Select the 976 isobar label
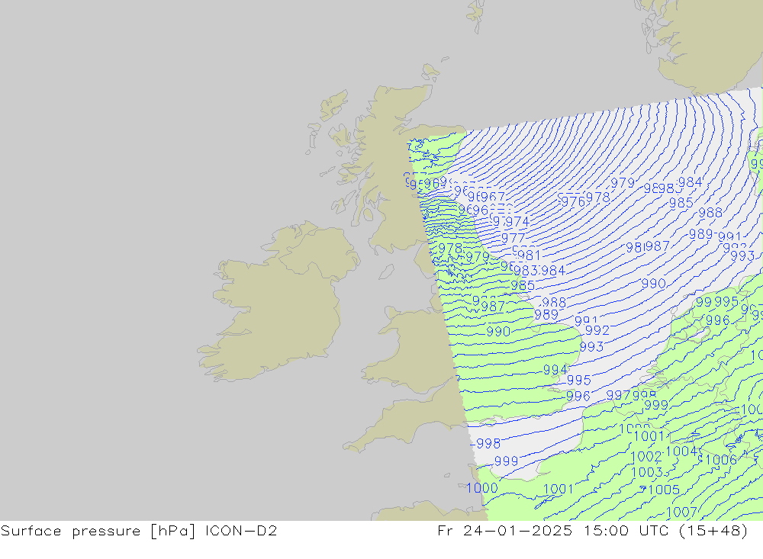 click(x=573, y=201)
